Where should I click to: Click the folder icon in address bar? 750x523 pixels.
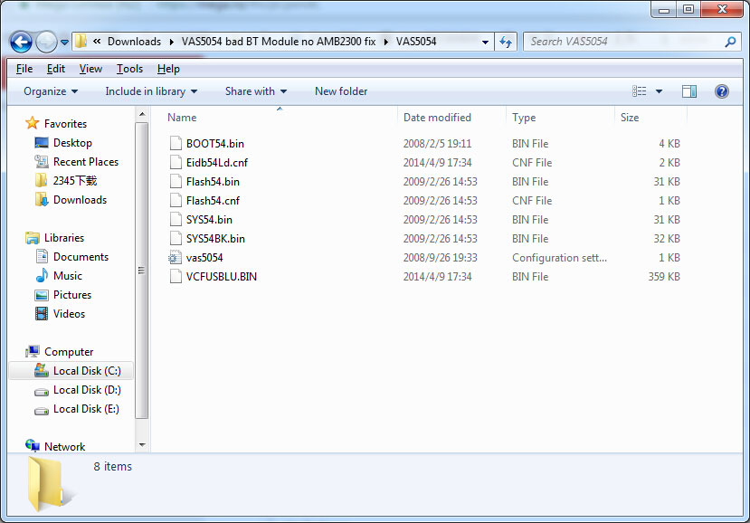tap(81, 42)
